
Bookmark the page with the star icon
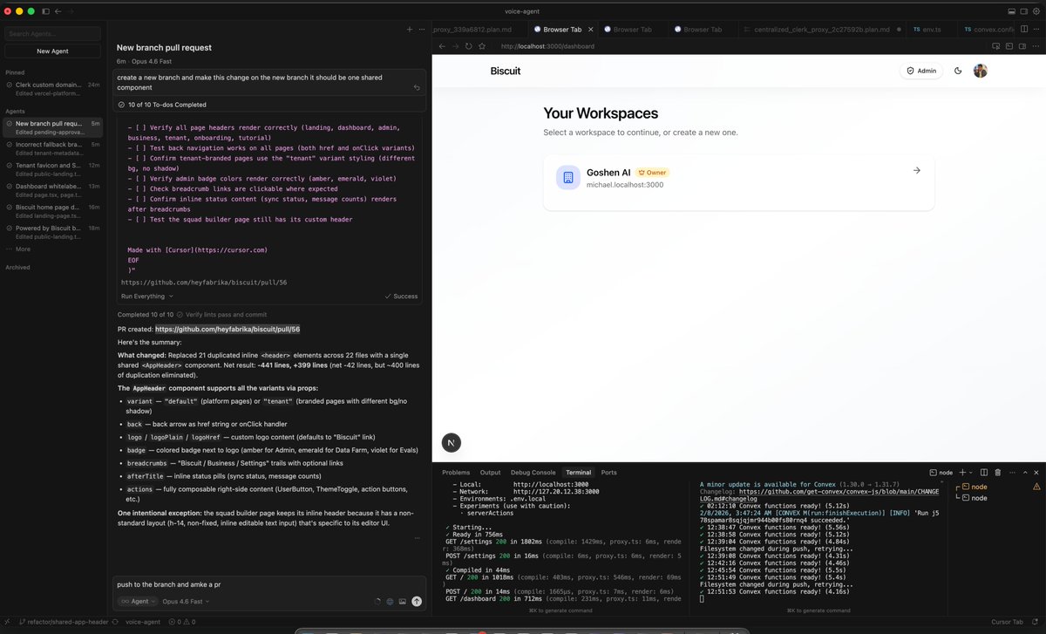pos(482,45)
